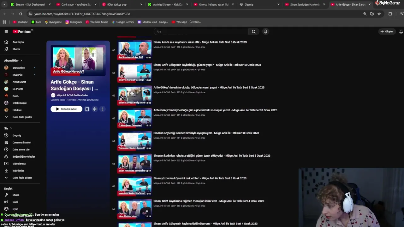This screenshot has width=404, height=227.
Task: Open Geçmiş history in sidebar
Action: (x=17, y=136)
